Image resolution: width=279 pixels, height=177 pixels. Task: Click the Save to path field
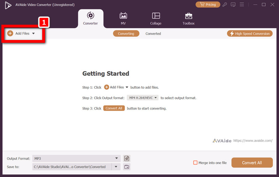pos(72,167)
